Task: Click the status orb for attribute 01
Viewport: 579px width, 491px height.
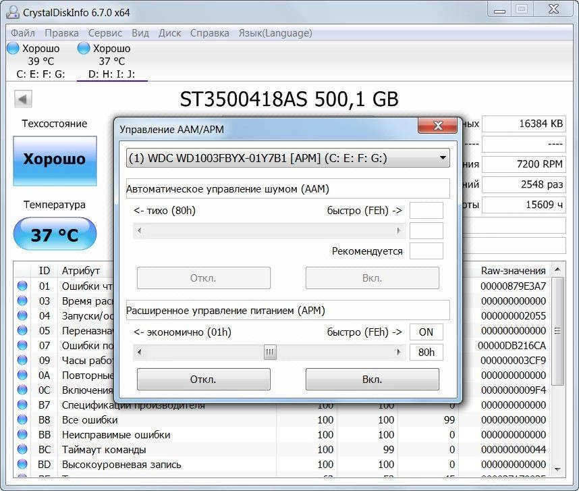Action: pyautogui.click(x=22, y=286)
